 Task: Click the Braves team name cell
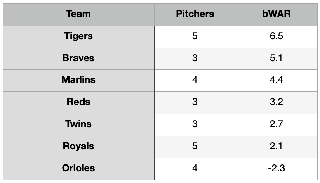78,58
